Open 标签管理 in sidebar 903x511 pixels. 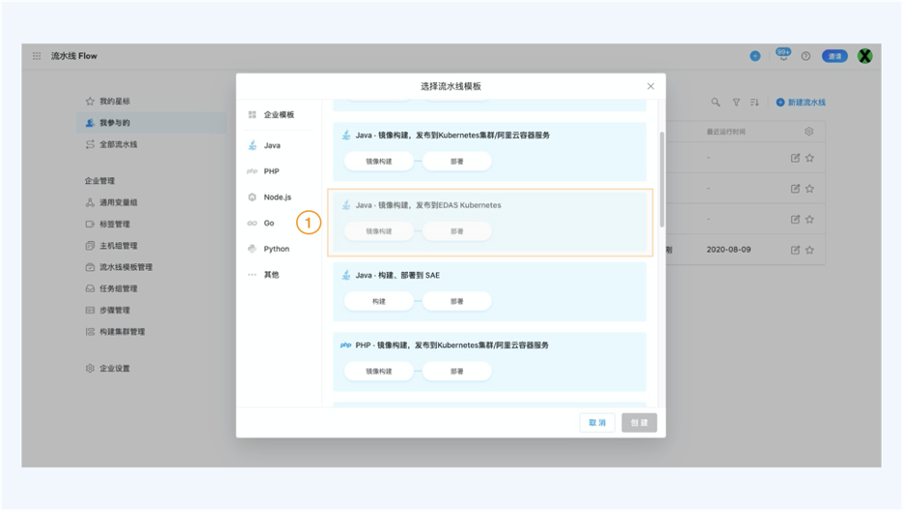point(115,224)
